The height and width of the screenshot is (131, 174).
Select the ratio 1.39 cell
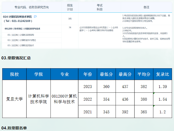(x=163, y=86)
